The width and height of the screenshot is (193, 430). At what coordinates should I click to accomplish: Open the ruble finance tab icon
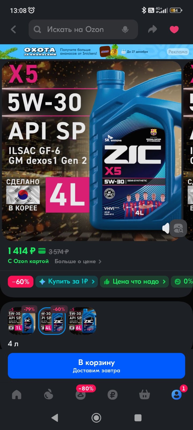(x=113, y=395)
